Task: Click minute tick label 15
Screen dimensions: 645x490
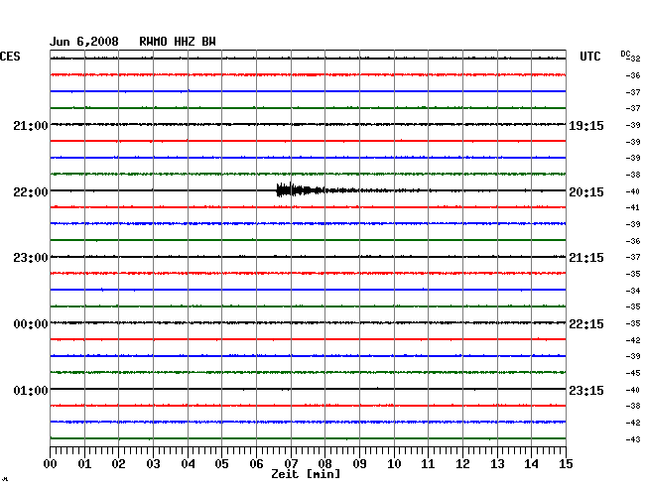Action: [566, 464]
